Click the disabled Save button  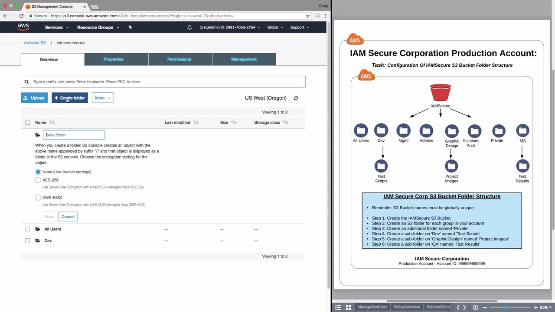pos(49,217)
